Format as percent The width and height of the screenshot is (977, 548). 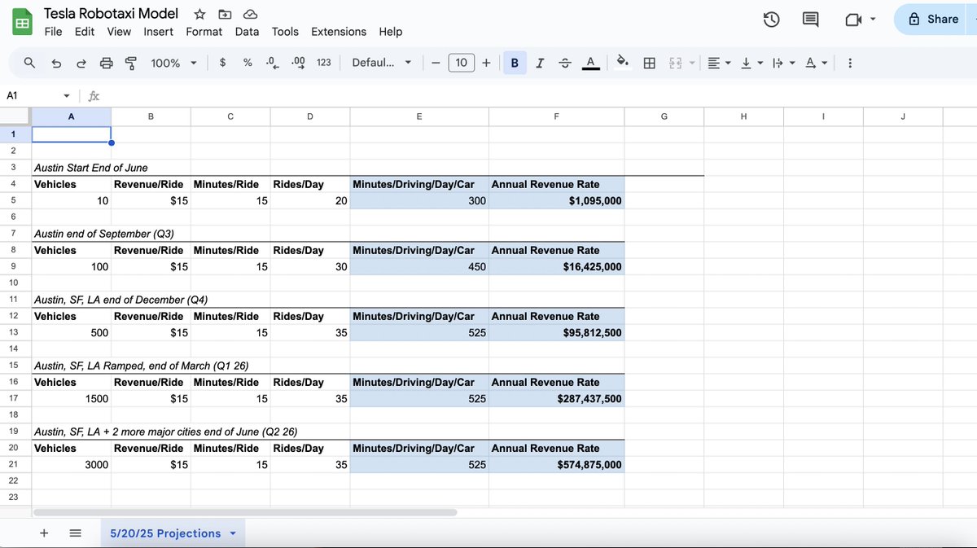pyautogui.click(x=248, y=63)
